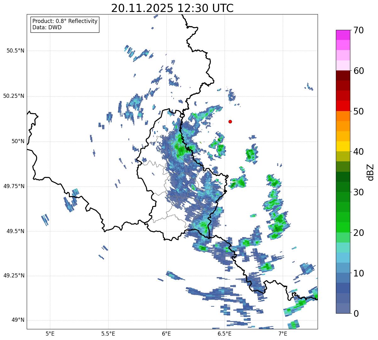This screenshot has height=340, width=378.
Task: Click the colorbar 30 tick label
Action: (x=359, y=192)
